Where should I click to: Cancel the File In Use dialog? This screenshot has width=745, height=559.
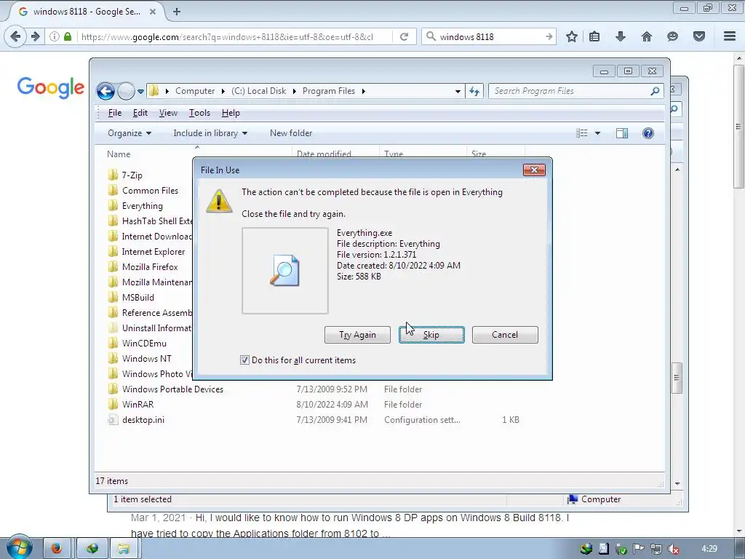point(505,335)
